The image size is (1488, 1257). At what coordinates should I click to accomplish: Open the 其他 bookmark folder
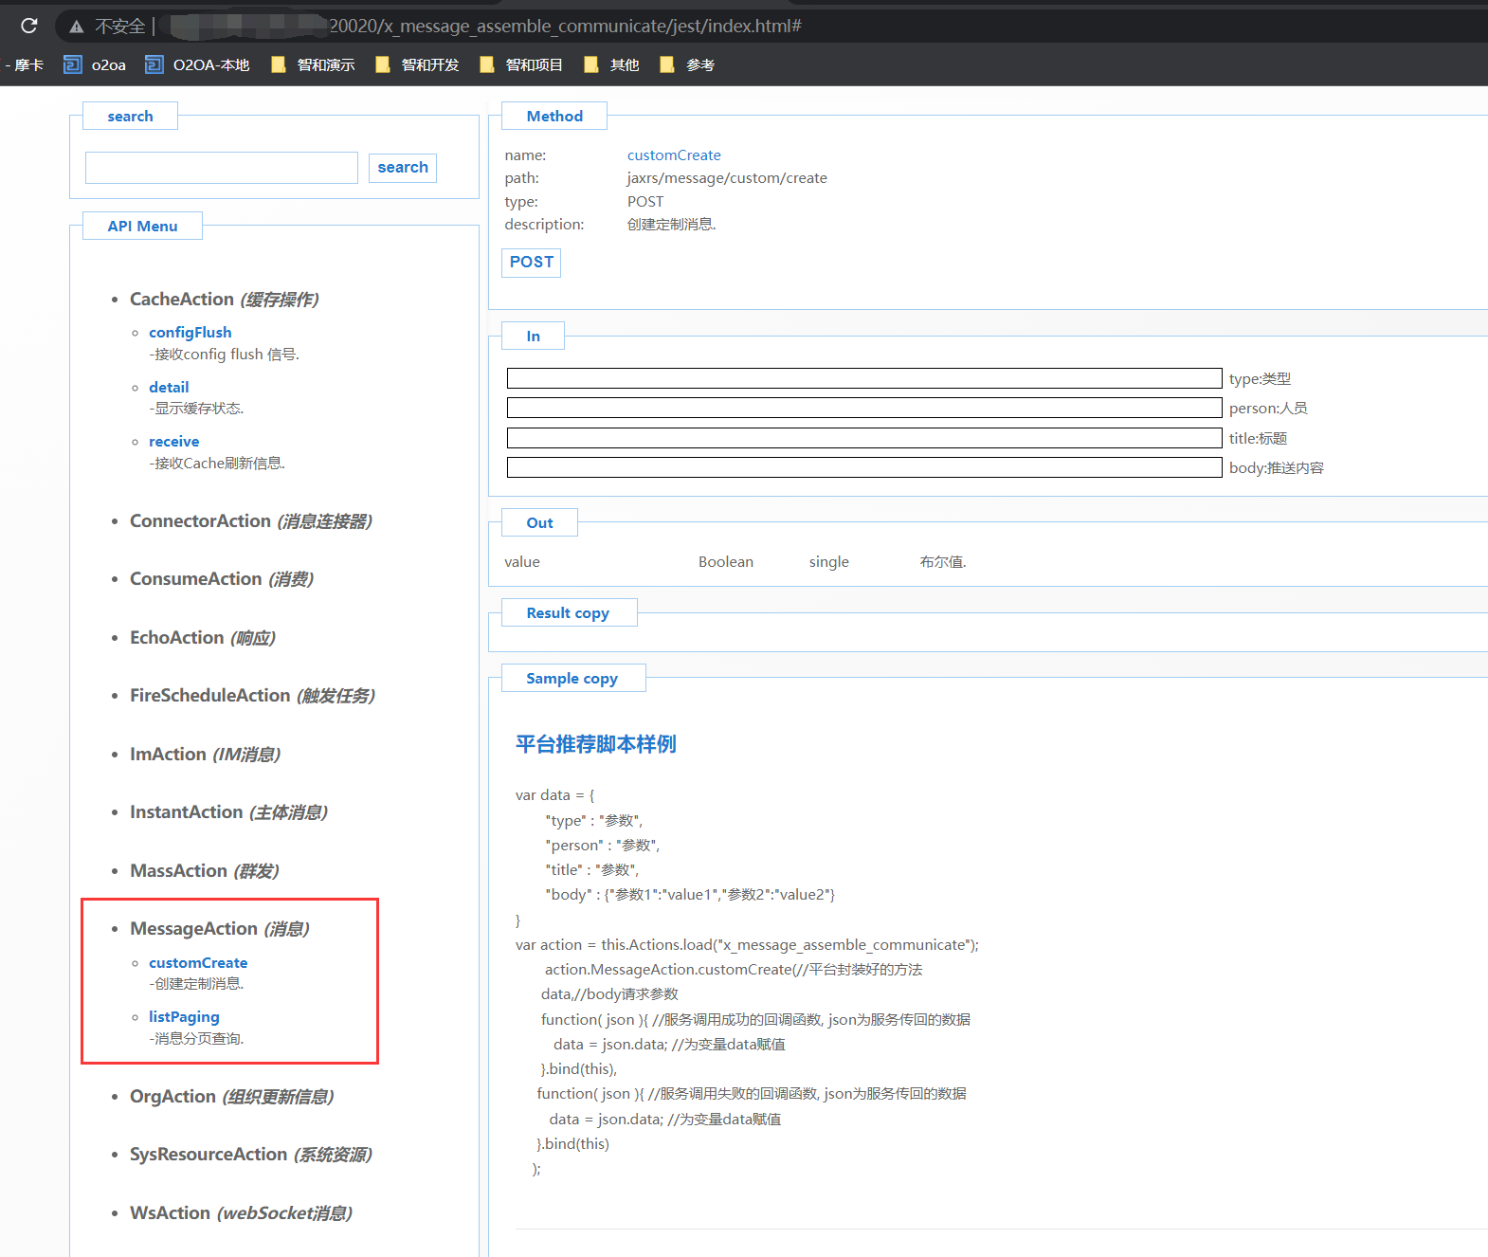pyautogui.click(x=611, y=64)
